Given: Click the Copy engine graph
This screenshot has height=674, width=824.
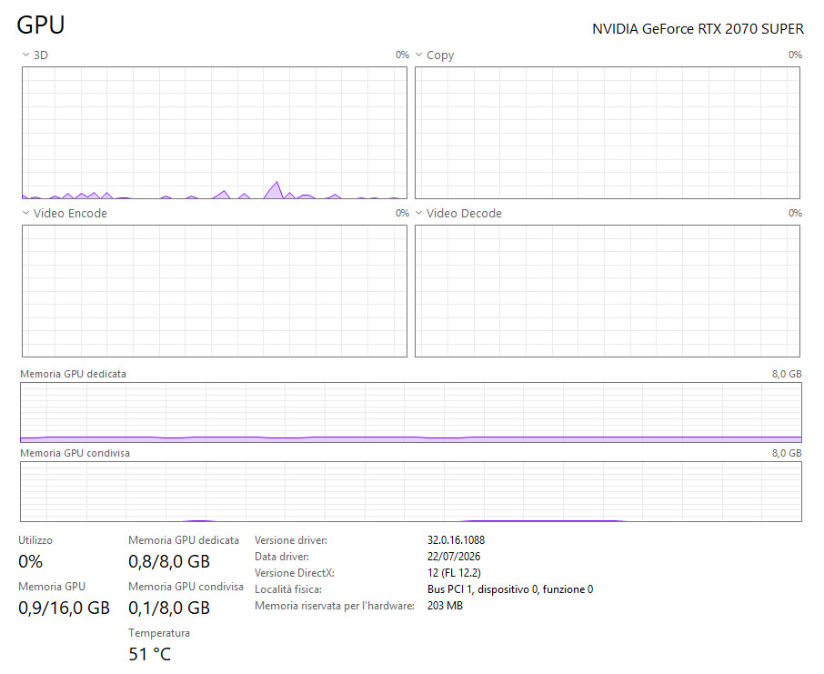Looking at the screenshot, I should coord(608,133).
